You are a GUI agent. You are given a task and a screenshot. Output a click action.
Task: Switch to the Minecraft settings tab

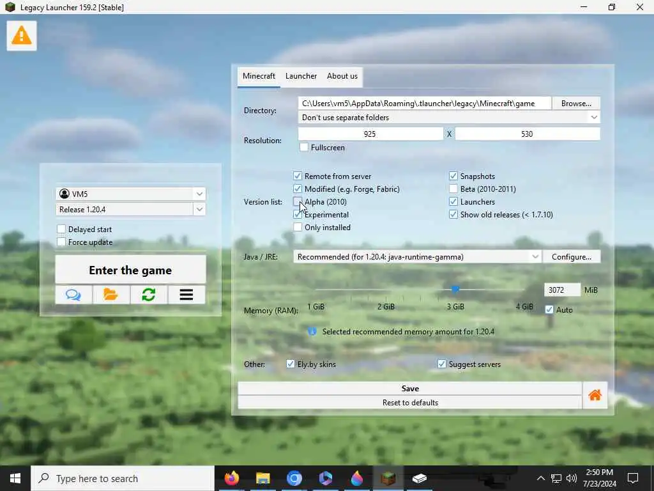259,77
